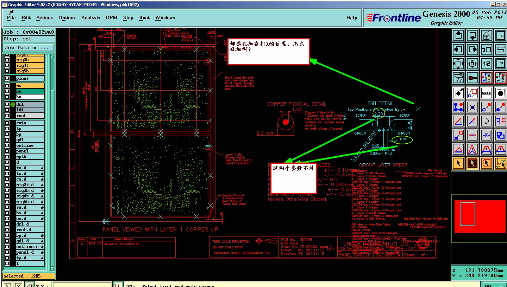
Task: Toggle the bs layer checkbox
Action: [7, 91]
